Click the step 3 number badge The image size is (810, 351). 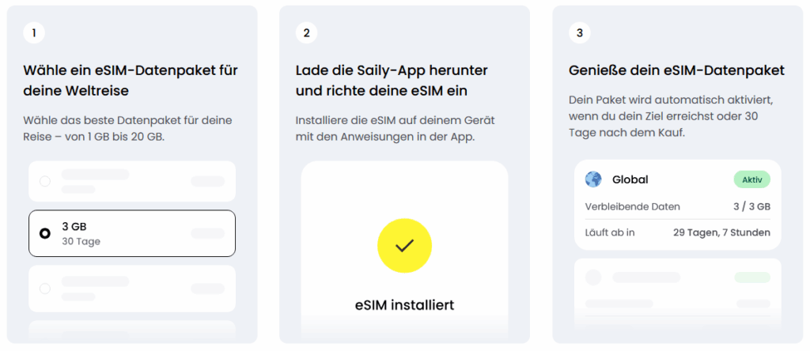pos(579,32)
